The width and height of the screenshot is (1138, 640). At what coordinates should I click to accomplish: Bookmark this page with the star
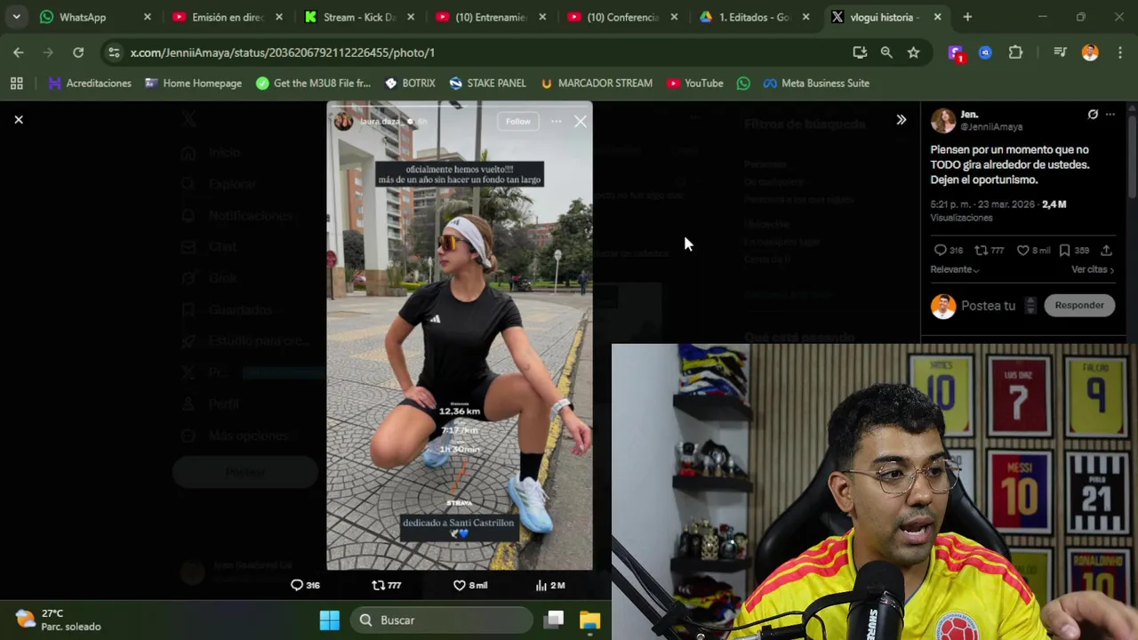point(913,52)
